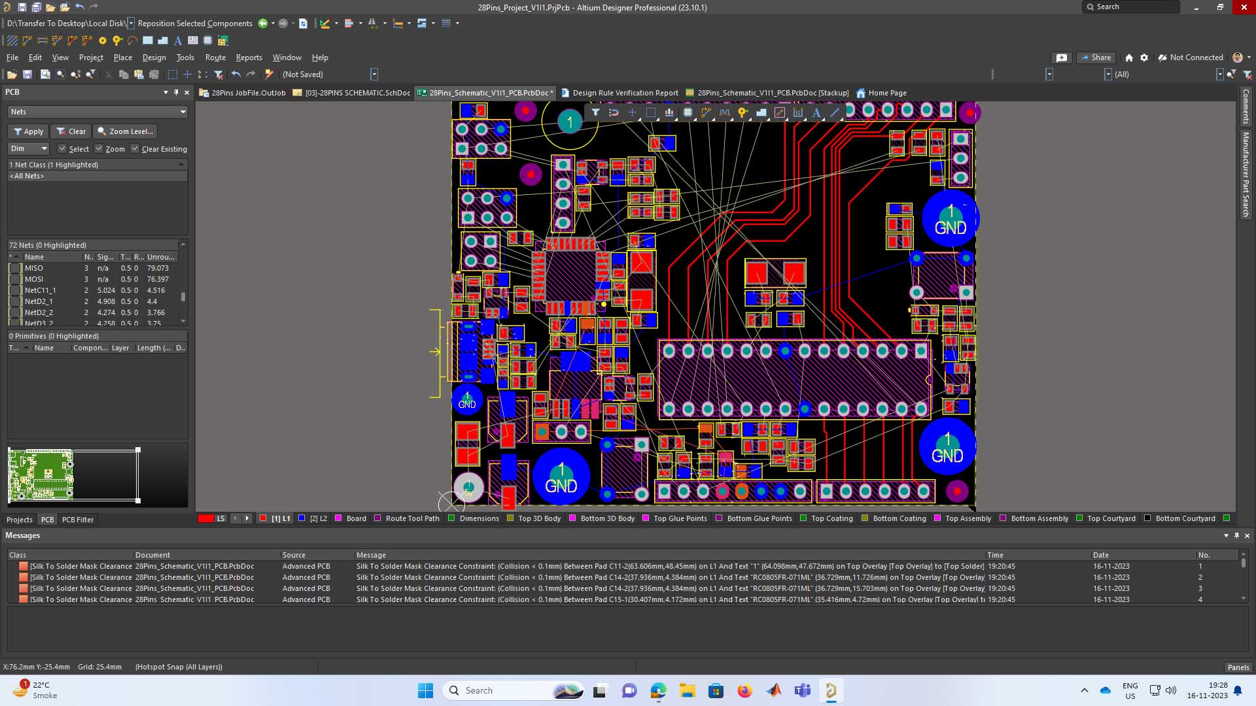Uncheck the Zoom checkbox

coord(99,149)
